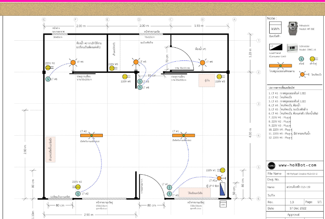Open the www.hoXBot.com link
Screen dimensions: 325x219
coord(297,165)
